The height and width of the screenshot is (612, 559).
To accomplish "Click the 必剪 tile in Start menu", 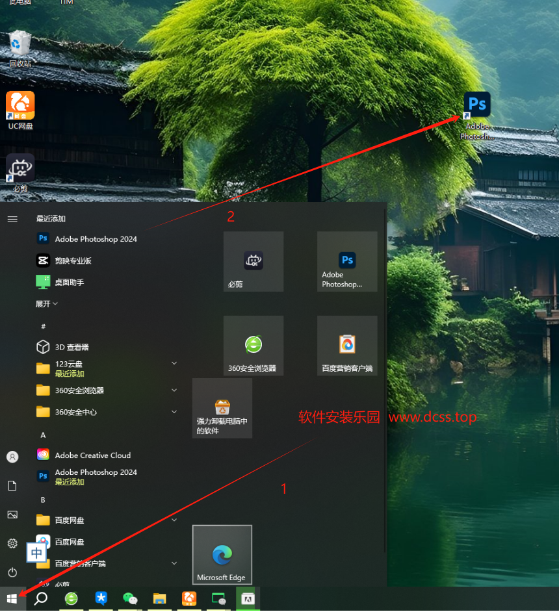I will click(253, 261).
